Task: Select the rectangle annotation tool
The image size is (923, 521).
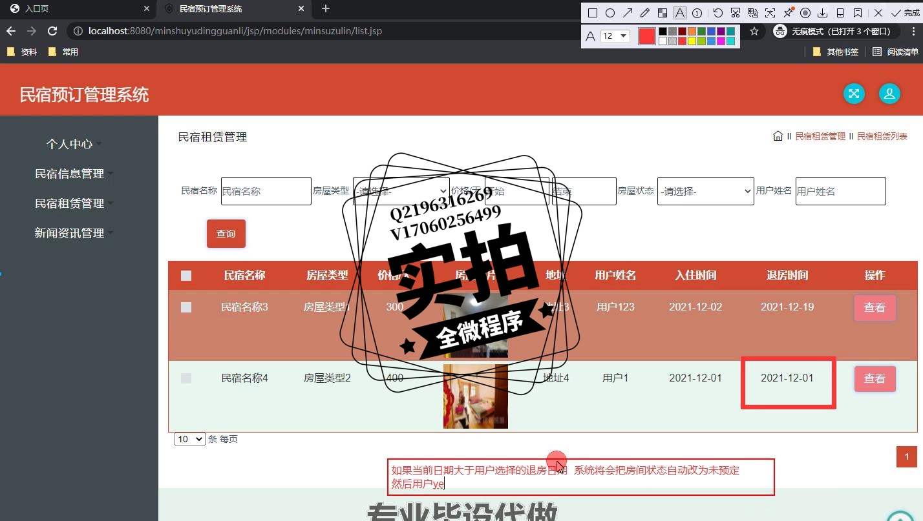Action: tap(592, 13)
